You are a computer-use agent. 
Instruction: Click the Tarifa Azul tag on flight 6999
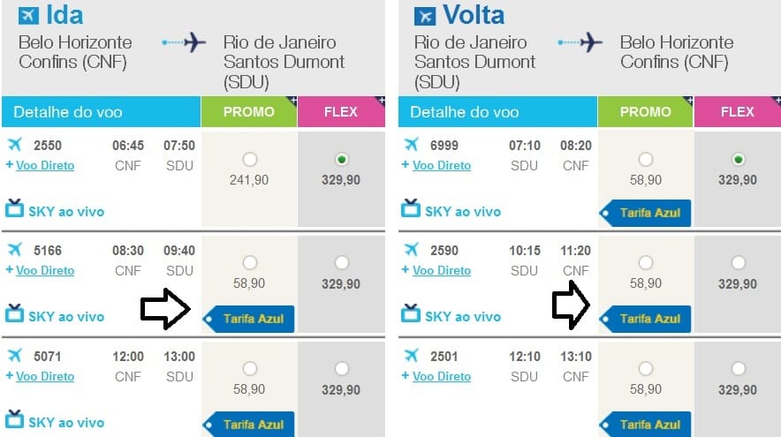coord(648,213)
